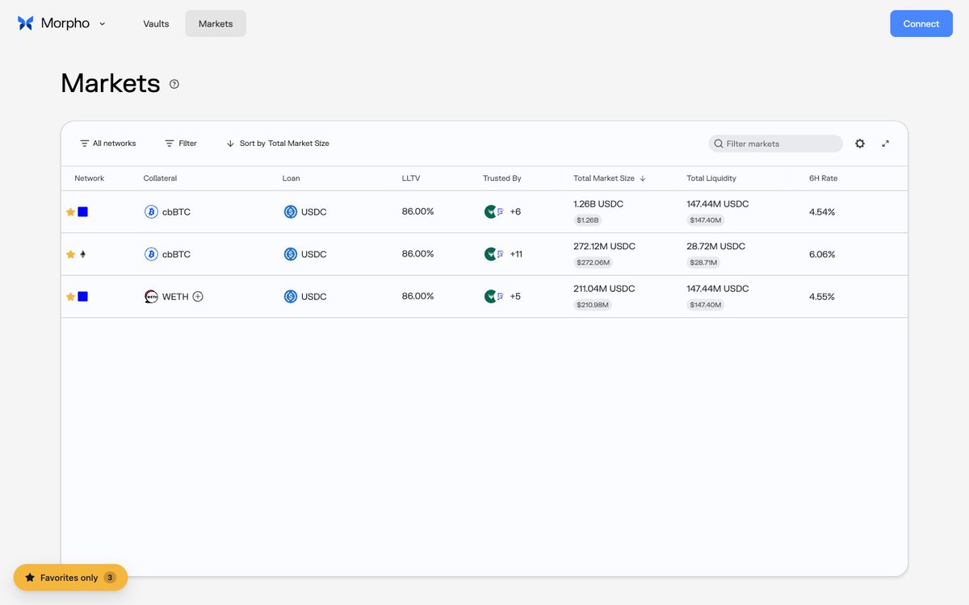Sort by the Trusted By column header
The width and height of the screenshot is (969, 605).
pyautogui.click(x=502, y=178)
